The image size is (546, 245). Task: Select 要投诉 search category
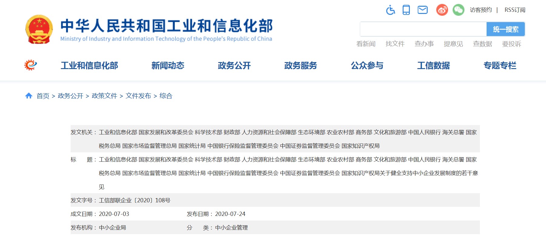pos(511,44)
